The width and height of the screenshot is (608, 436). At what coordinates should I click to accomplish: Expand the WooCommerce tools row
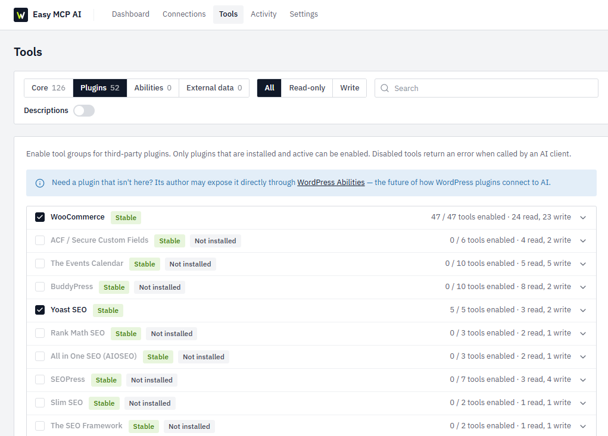point(583,218)
